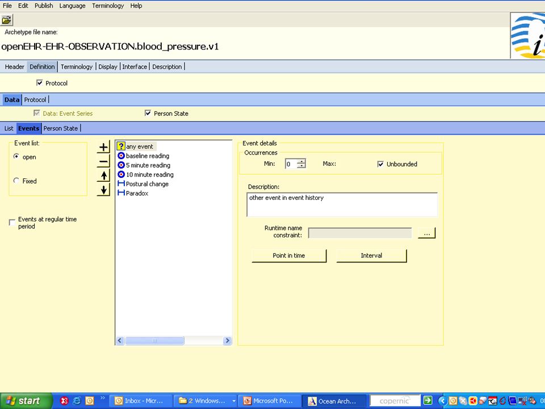The height and width of the screenshot is (409, 545).
Task: Click the Min occurrences input field
Action: click(291, 164)
